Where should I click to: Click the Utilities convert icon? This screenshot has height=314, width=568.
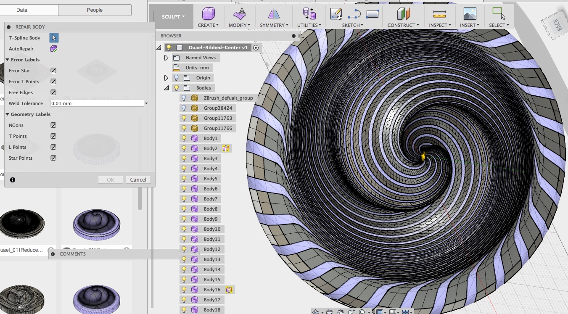point(309,14)
